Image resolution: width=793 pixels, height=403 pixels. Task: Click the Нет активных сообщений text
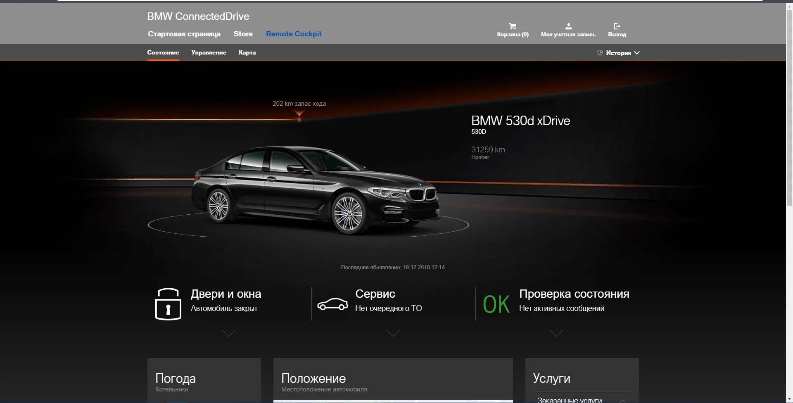tap(562, 308)
